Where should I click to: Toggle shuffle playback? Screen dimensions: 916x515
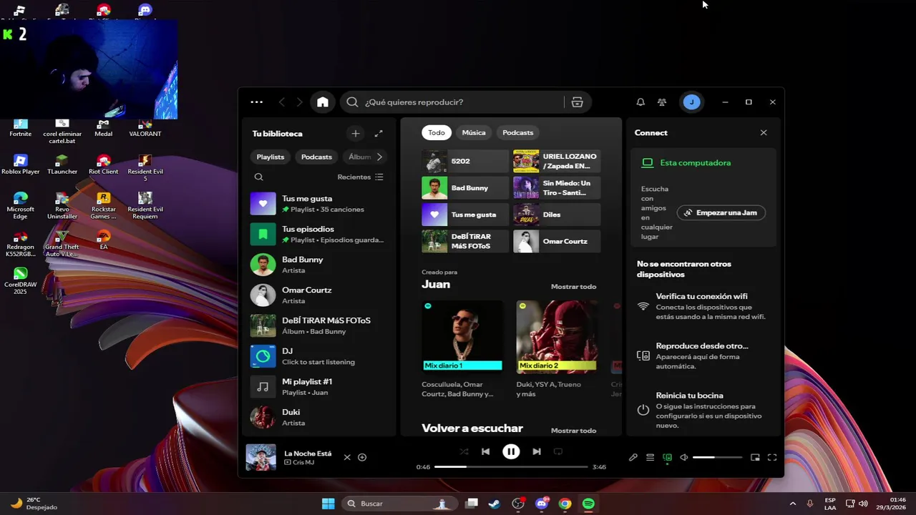(464, 451)
